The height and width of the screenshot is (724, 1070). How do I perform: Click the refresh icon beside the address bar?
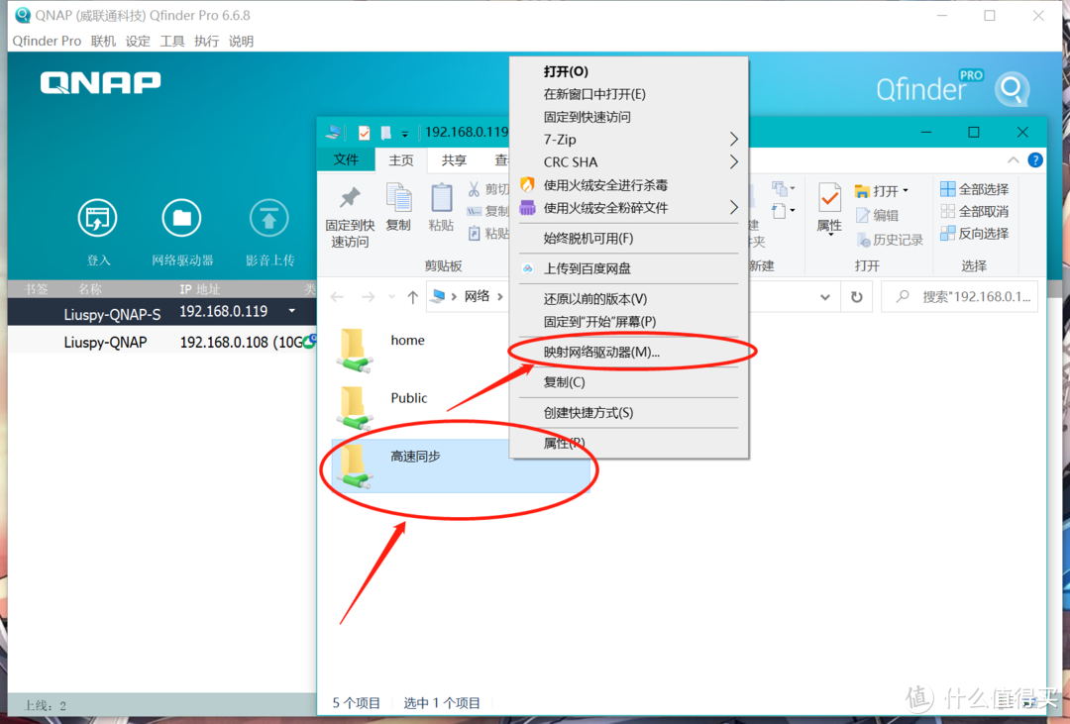tap(856, 295)
